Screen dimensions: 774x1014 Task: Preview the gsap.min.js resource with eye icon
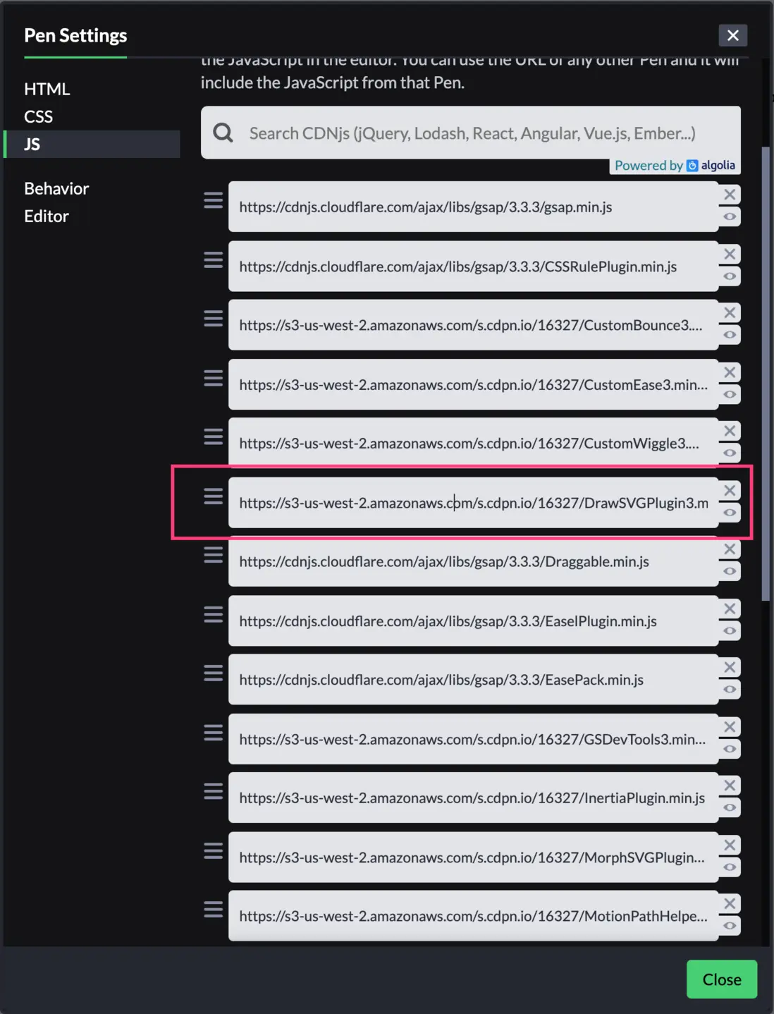pyautogui.click(x=730, y=216)
